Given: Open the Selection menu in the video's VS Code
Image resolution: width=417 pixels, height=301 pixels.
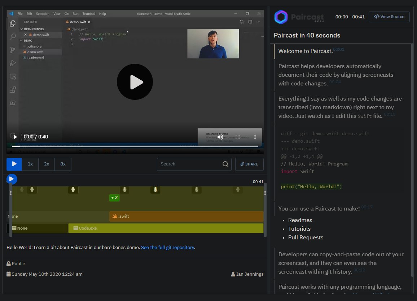Looking at the screenshot, I should click(43, 14).
